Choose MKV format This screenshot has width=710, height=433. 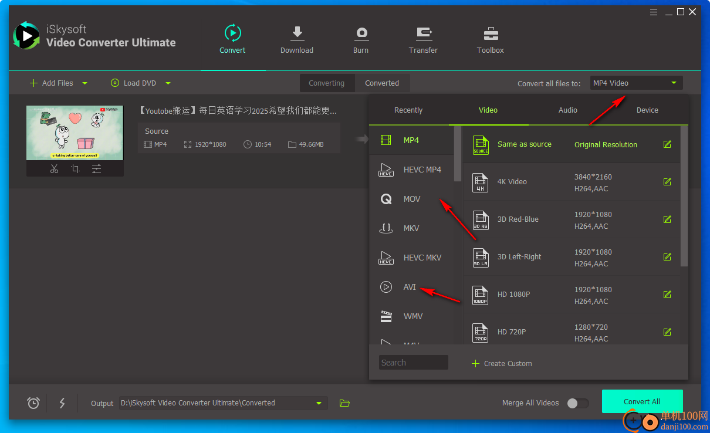pyautogui.click(x=412, y=228)
